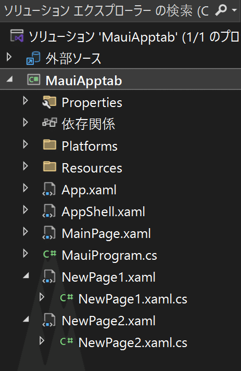Click the MauiProgram.cs C# icon
This screenshot has height=371, width=241.
tap(50, 254)
